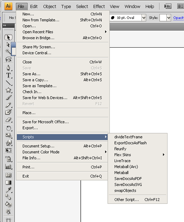Image resolution: width=184 pixels, height=222 pixels.
Task: Select the Eraser tool
Action: (8, 120)
